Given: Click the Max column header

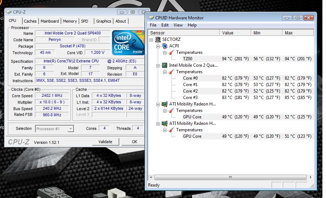Looking at the screenshot, I should (298, 33).
